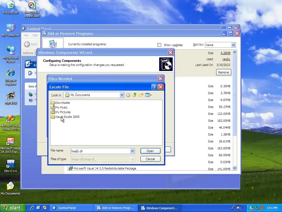Click the Open button
282x212 pixels.
[x=150, y=151]
